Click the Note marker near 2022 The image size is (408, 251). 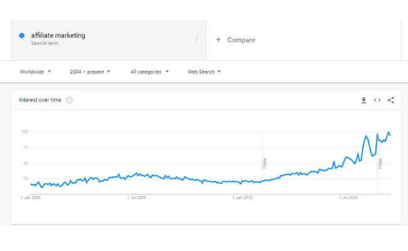(380, 163)
